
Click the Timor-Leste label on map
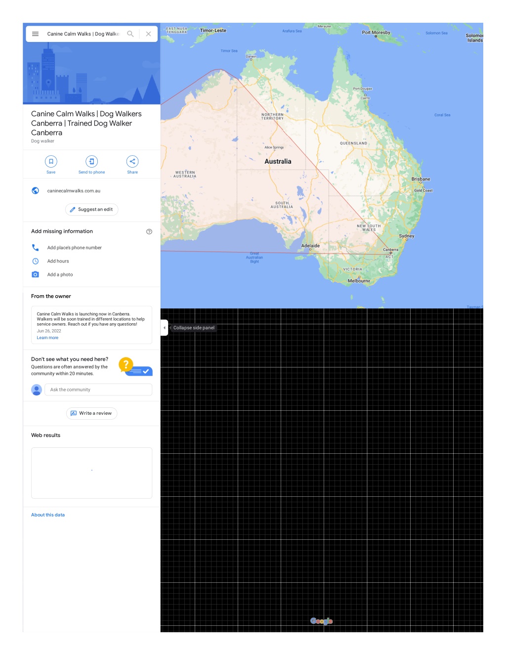point(213,31)
